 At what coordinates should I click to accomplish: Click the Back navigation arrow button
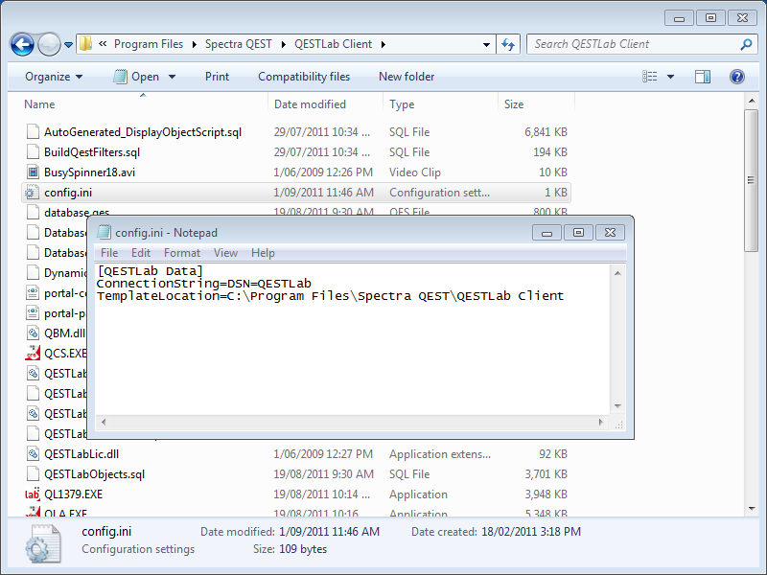coord(22,44)
